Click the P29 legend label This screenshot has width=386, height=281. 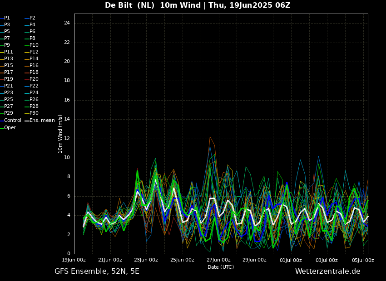coord(8,113)
